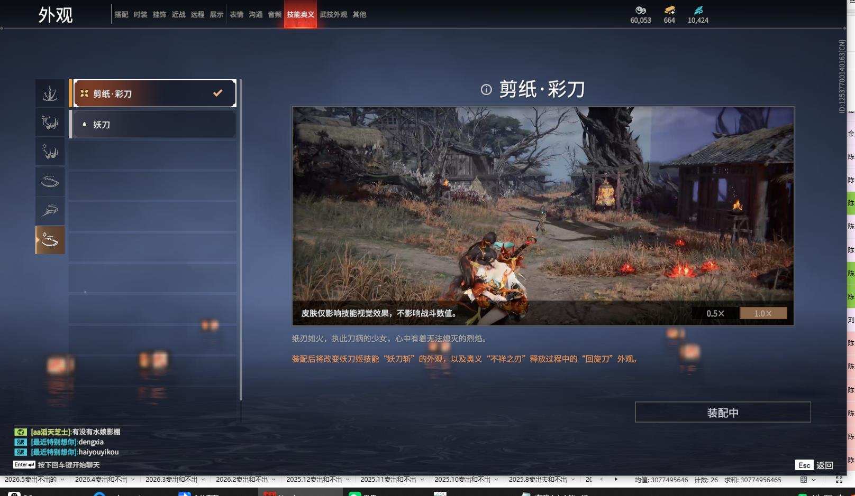Open the dropdown on sheet tab 2026.4卖出和不出
855x496 pixels.
click(x=133, y=480)
